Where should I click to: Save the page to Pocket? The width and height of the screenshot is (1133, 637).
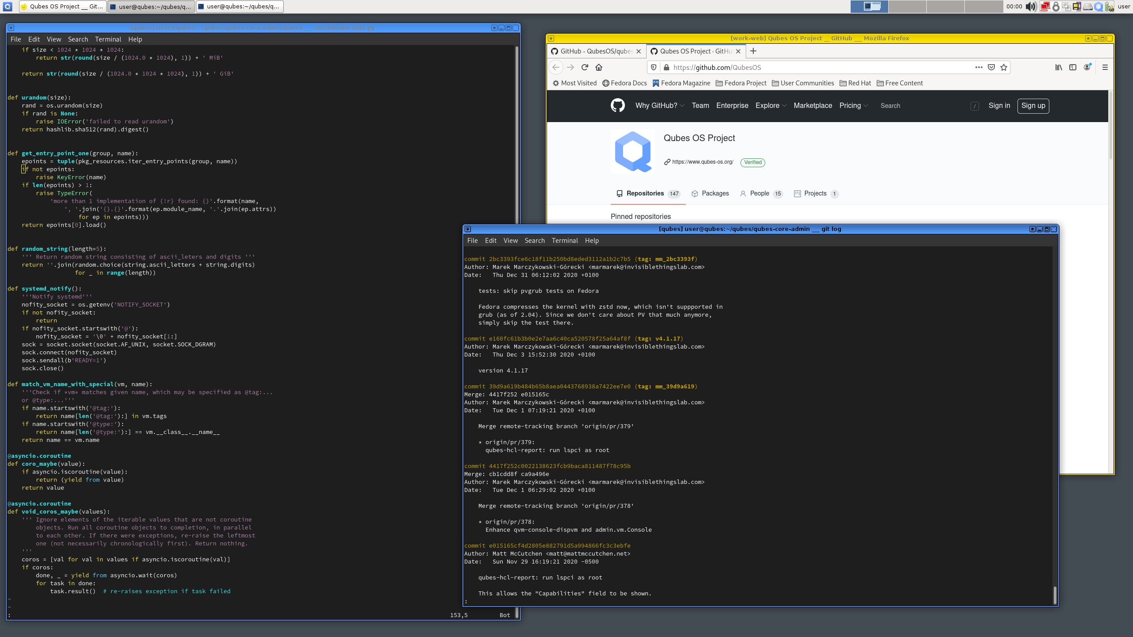[x=991, y=67]
